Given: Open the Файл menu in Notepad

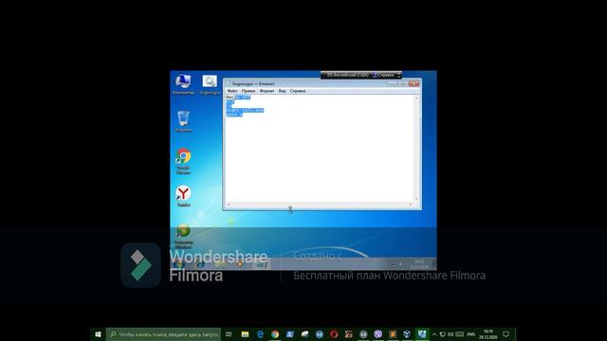Looking at the screenshot, I should (231, 91).
